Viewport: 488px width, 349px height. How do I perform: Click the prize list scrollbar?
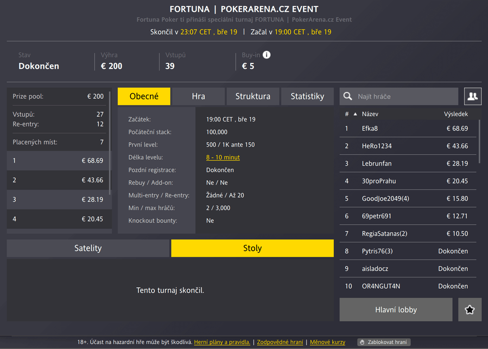pos(110,142)
